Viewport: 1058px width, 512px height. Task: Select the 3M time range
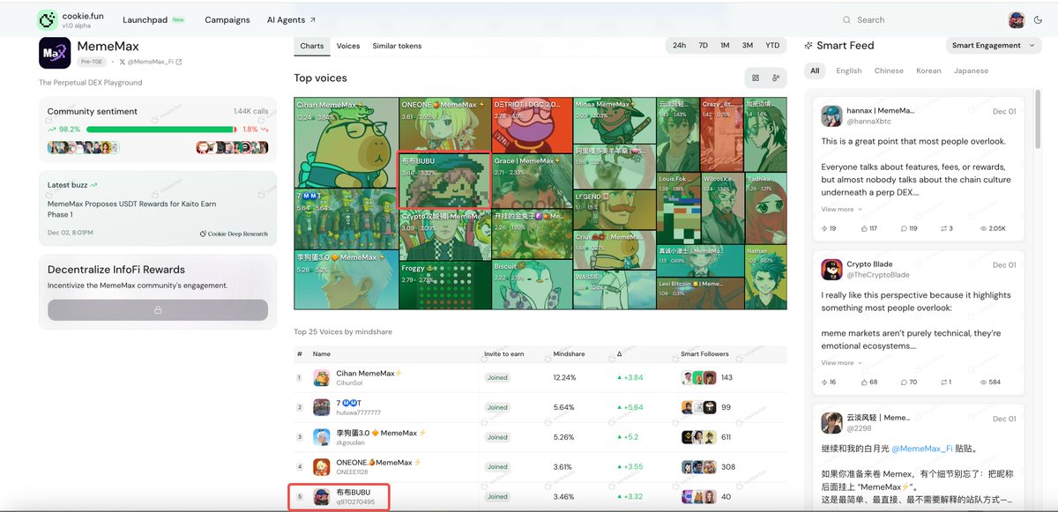748,45
